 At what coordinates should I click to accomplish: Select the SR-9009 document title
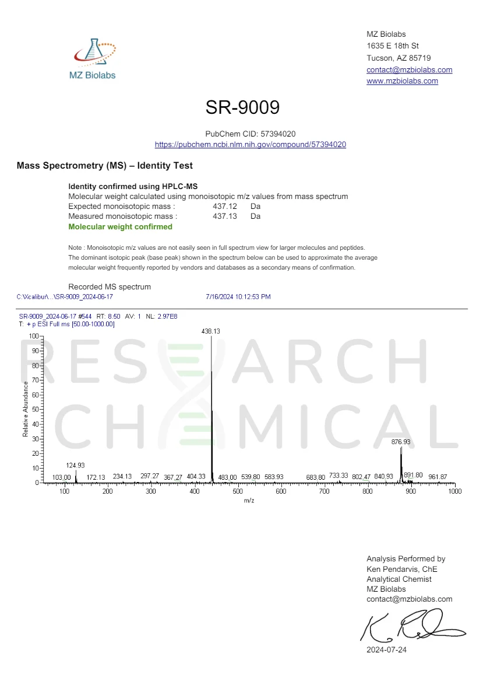click(x=242, y=107)
